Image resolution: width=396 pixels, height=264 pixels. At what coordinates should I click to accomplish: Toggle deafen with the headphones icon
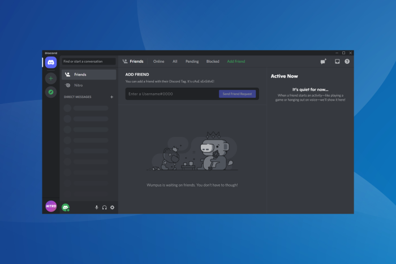point(104,207)
